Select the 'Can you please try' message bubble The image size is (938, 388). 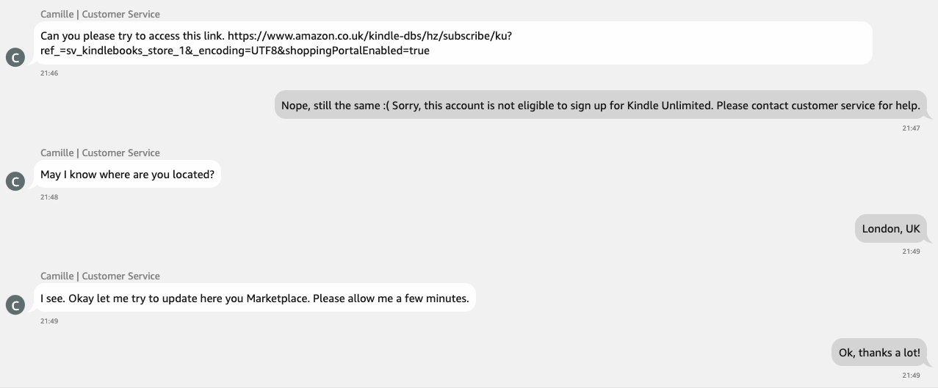[x=453, y=43]
